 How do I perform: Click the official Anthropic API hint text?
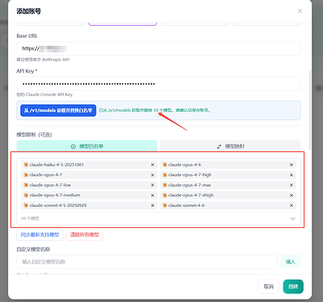(x=43, y=60)
